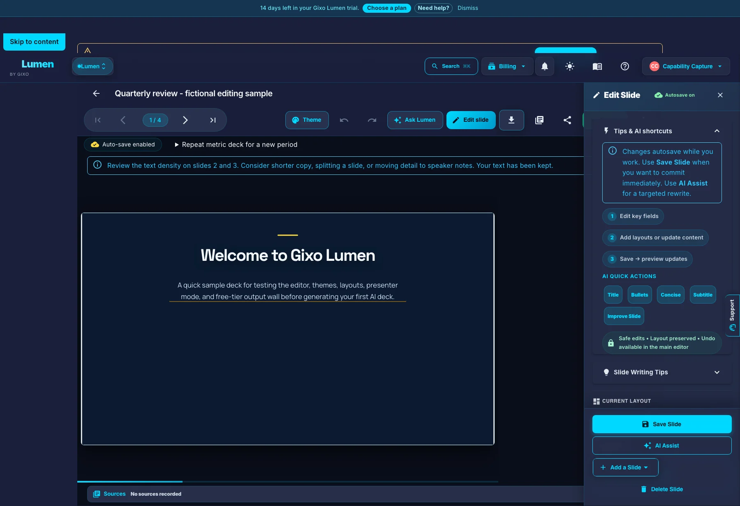Delete the current slide
Screen dimensions: 740x506
[x=662, y=489]
